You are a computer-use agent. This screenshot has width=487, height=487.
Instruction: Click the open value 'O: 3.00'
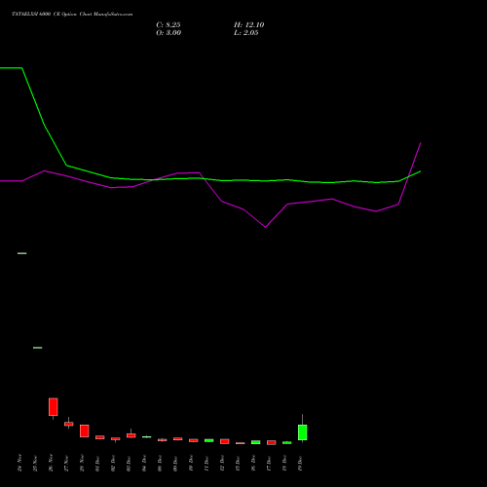coord(169,33)
